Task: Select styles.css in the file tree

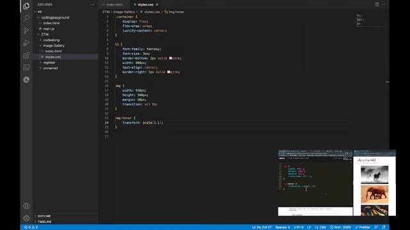Action: point(53,57)
